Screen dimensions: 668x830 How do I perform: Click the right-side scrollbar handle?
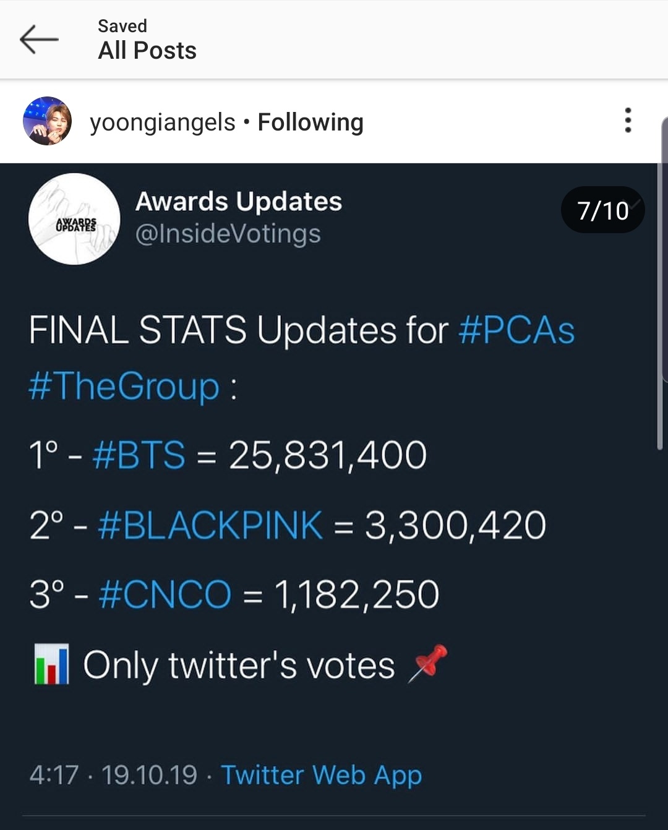pos(661,281)
